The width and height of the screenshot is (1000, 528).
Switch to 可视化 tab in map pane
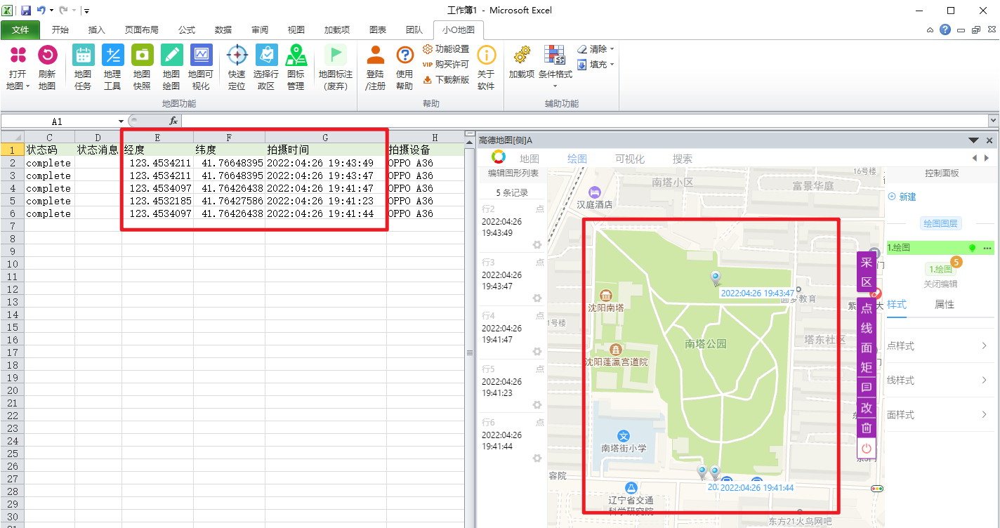[x=630, y=159]
